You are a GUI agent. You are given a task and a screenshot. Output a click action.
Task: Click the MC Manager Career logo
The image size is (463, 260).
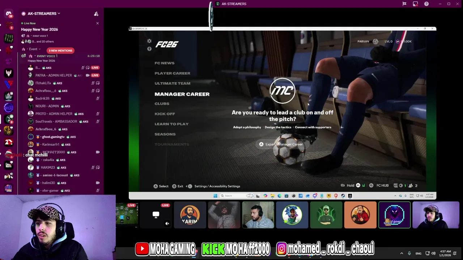point(283,91)
